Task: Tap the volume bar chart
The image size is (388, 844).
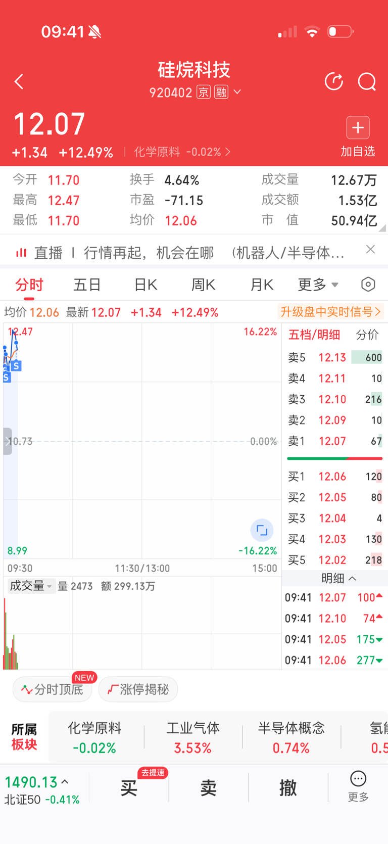Action: click(x=142, y=632)
